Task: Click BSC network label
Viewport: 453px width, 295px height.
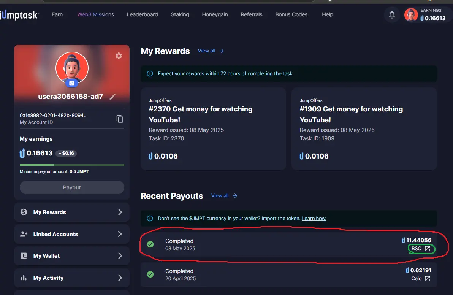Action: pyautogui.click(x=416, y=249)
